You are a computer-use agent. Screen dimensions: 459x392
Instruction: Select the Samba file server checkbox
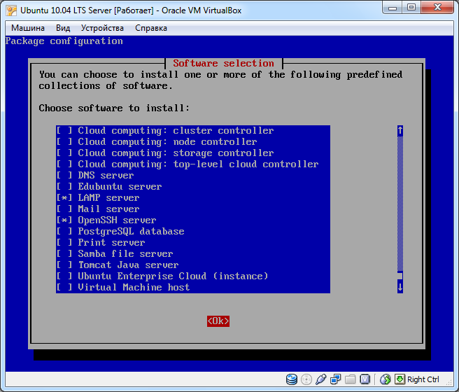tap(64, 254)
